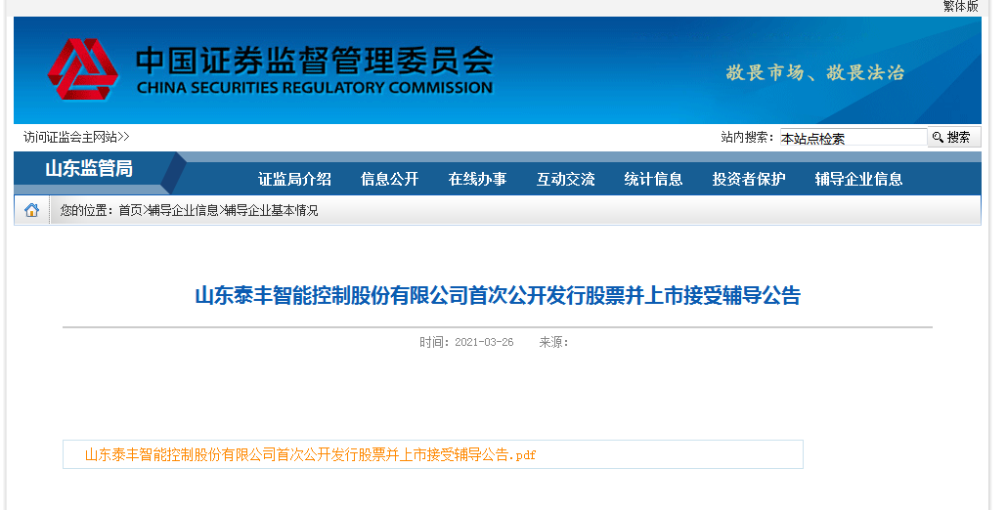The width and height of the screenshot is (1007, 510).
Task: Type in the site search input field
Action: pos(851,138)
